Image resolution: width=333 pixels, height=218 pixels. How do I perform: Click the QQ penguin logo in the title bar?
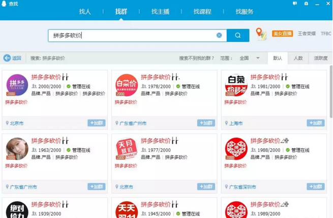pos(4,4)
